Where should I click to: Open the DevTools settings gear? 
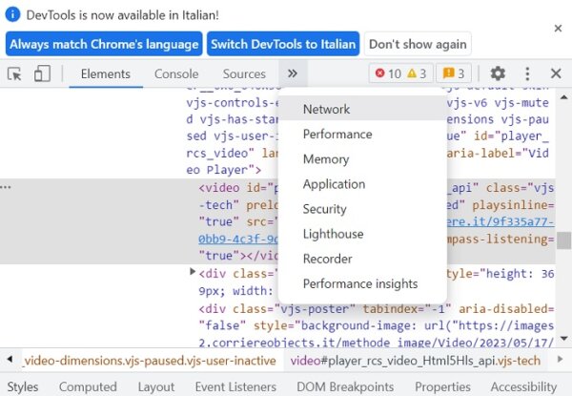tap(498, 73)
